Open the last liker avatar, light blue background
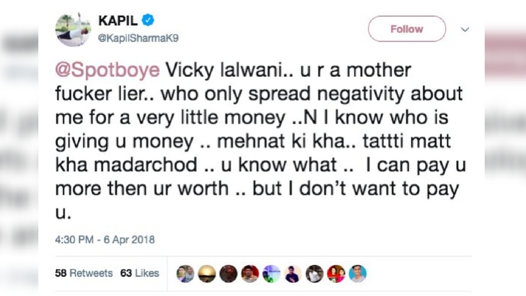Screen dimensions: 526x296 coord(357,274)
